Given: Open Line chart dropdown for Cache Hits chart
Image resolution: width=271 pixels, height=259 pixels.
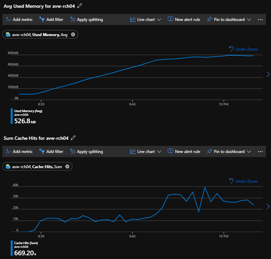Looking at the screenshot, I should pos(145,152).
